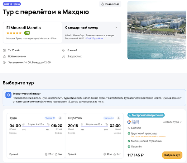
Task: Click the airline logo in the Туда card
Action: point(60,118)
